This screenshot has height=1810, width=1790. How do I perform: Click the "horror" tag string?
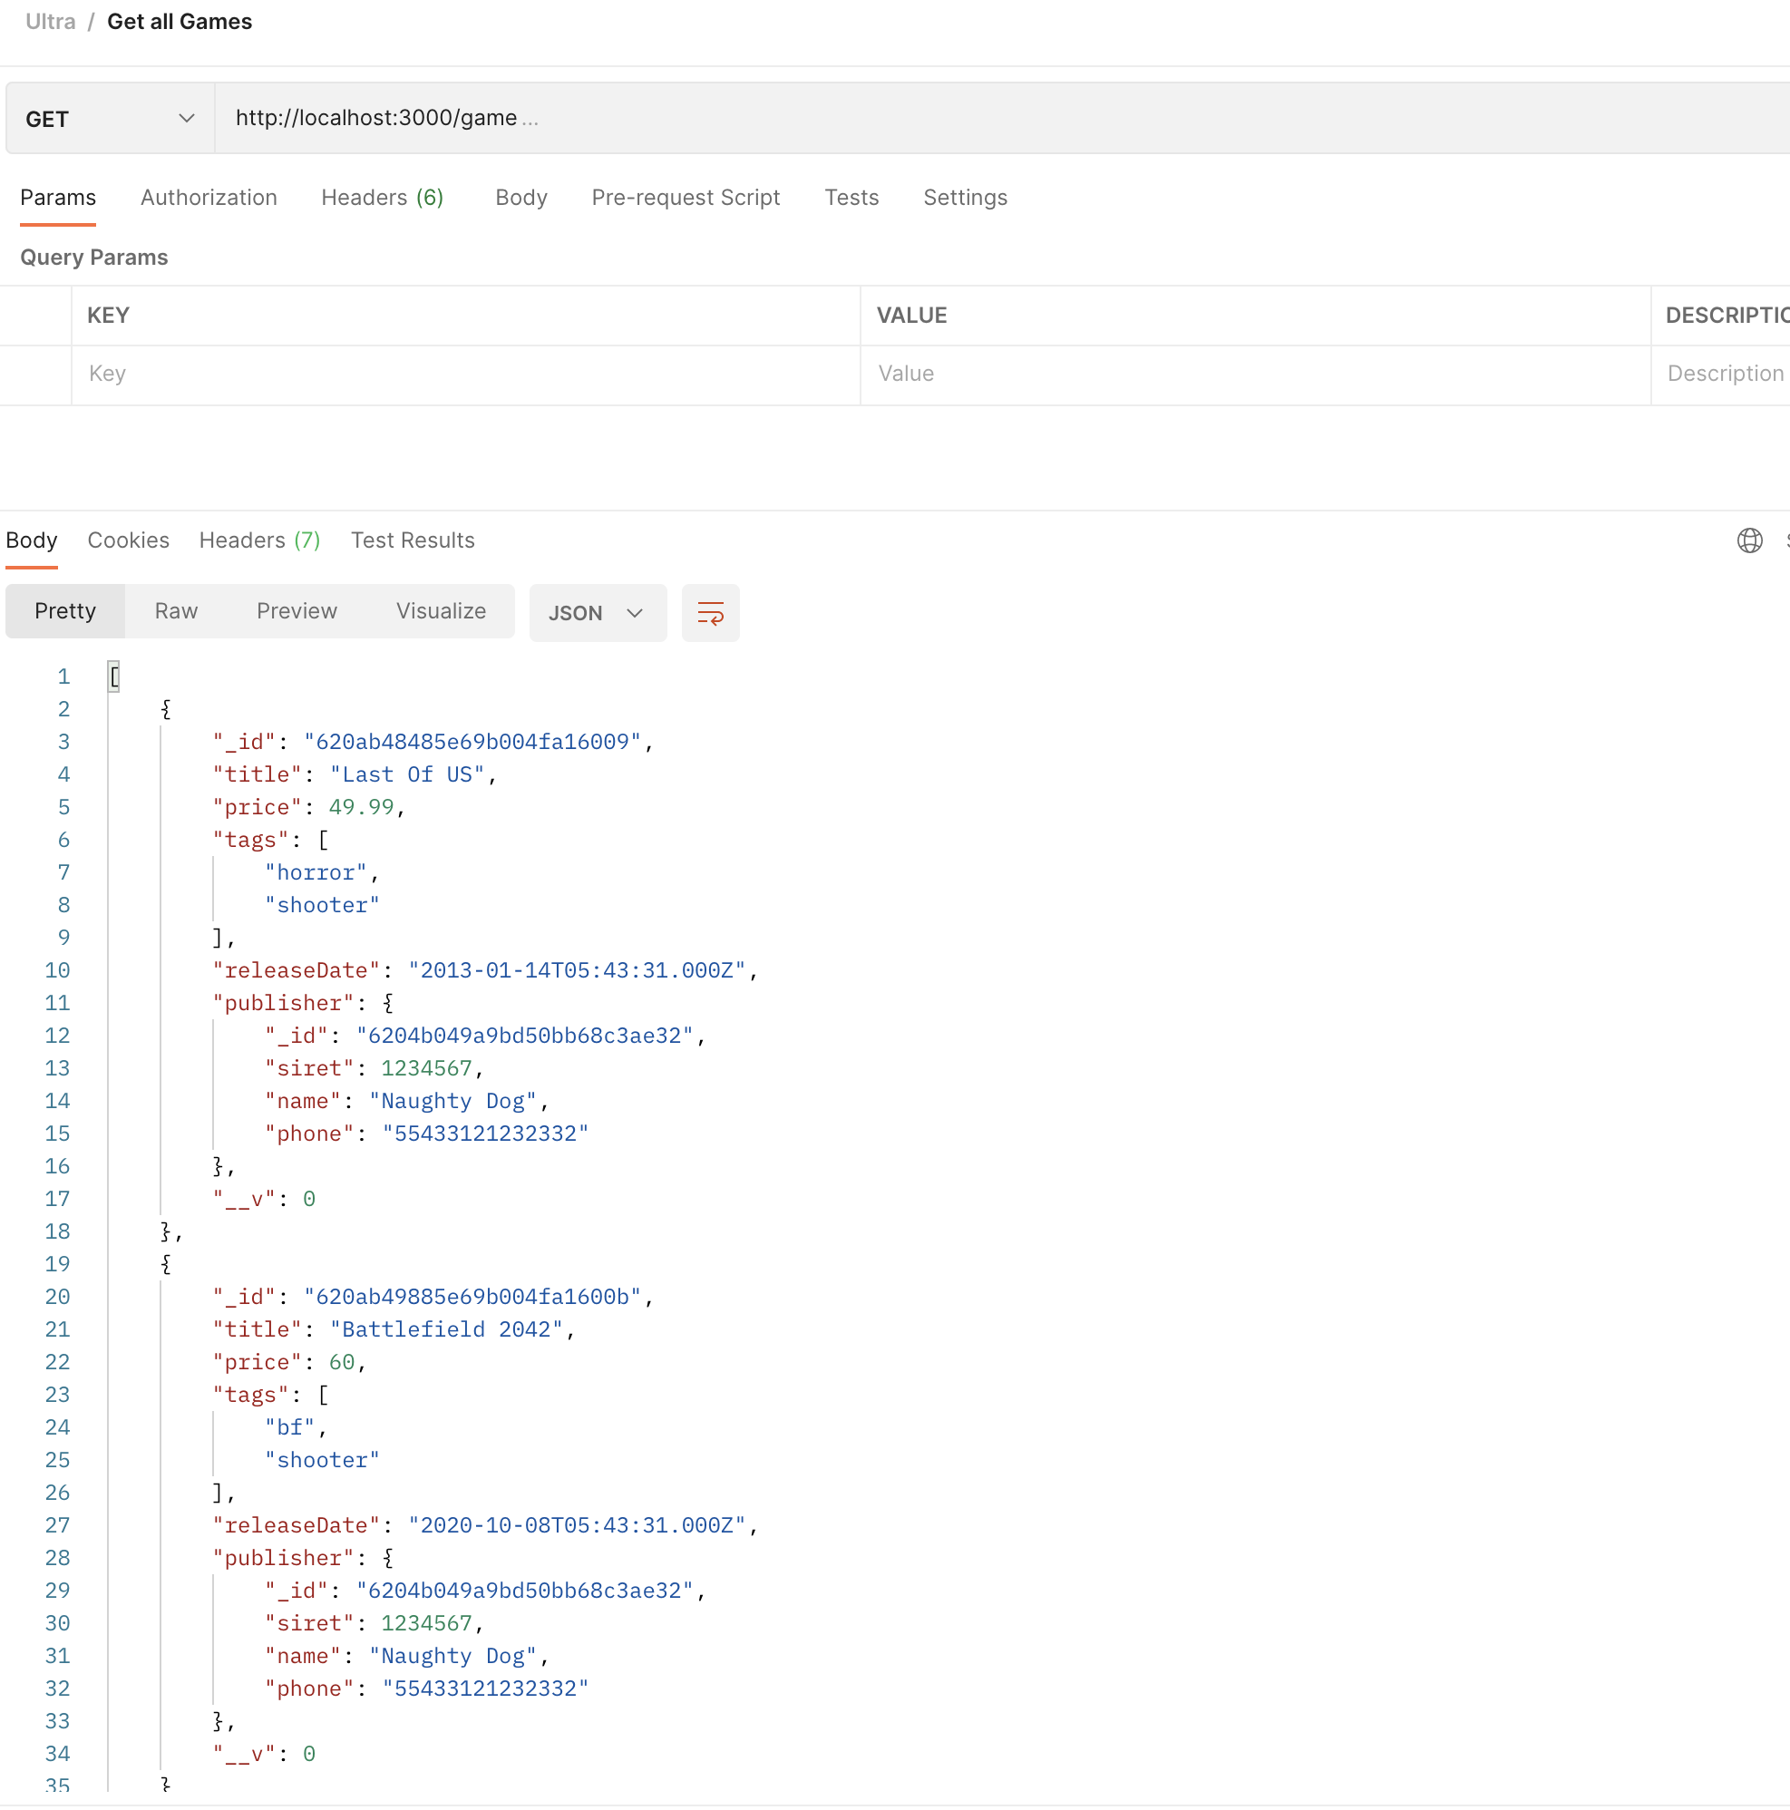316,873
